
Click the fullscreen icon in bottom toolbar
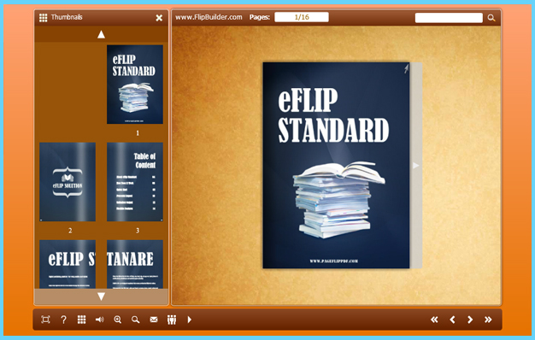coord(45,319)
